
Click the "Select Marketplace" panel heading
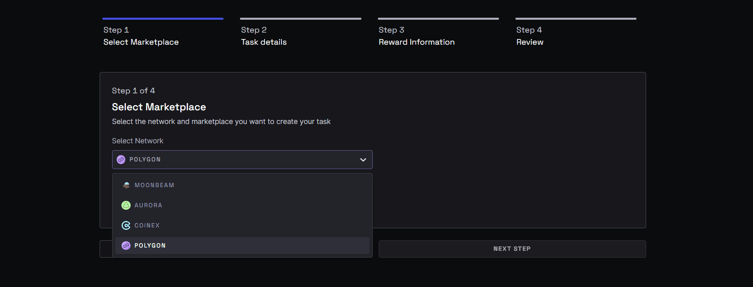(x=159, y=107)
